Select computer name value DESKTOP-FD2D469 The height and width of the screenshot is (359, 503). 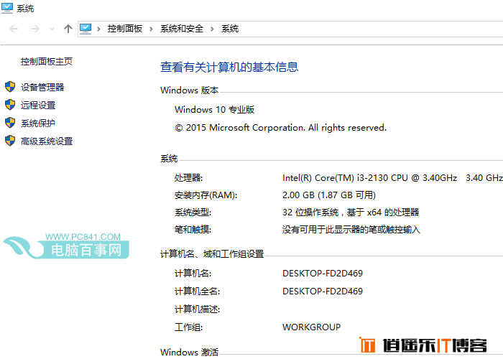(x=323, y=274)
